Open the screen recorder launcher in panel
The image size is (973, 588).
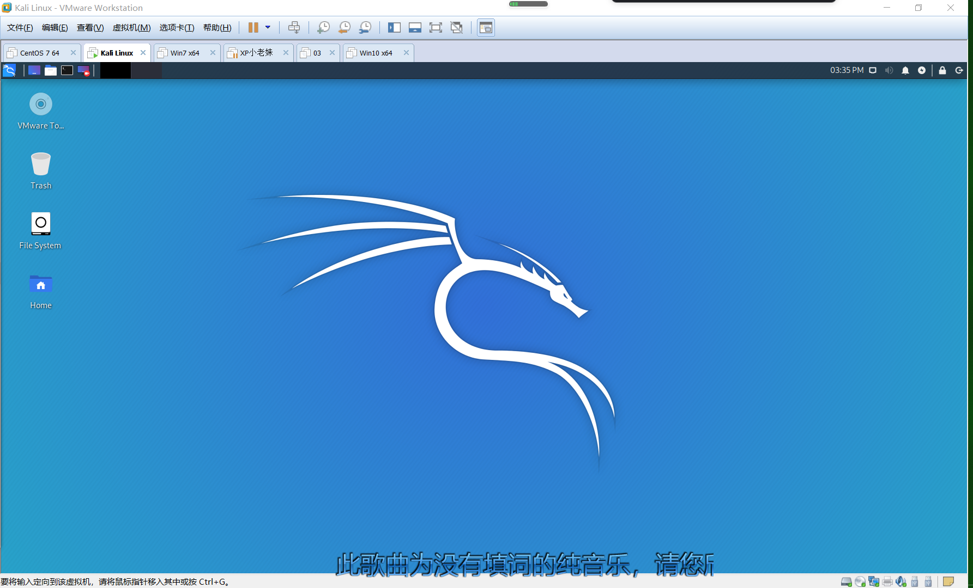coord(83,70)
